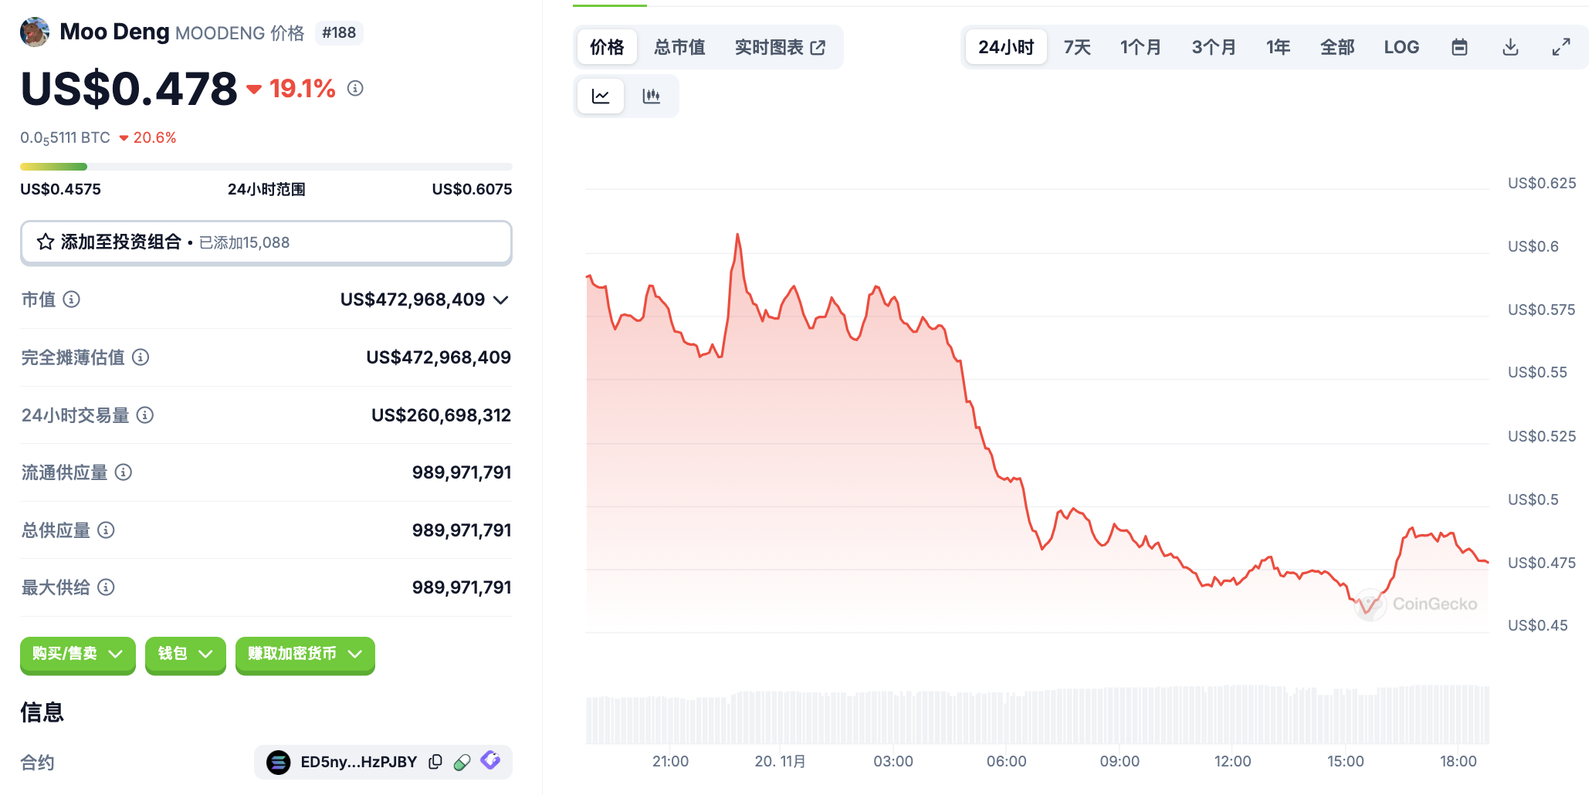
Task: Download the chart data
Action: coord(1510,47)
